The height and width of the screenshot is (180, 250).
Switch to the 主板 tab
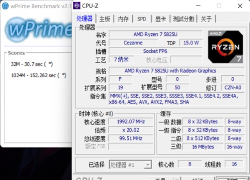tap(105, 19)
